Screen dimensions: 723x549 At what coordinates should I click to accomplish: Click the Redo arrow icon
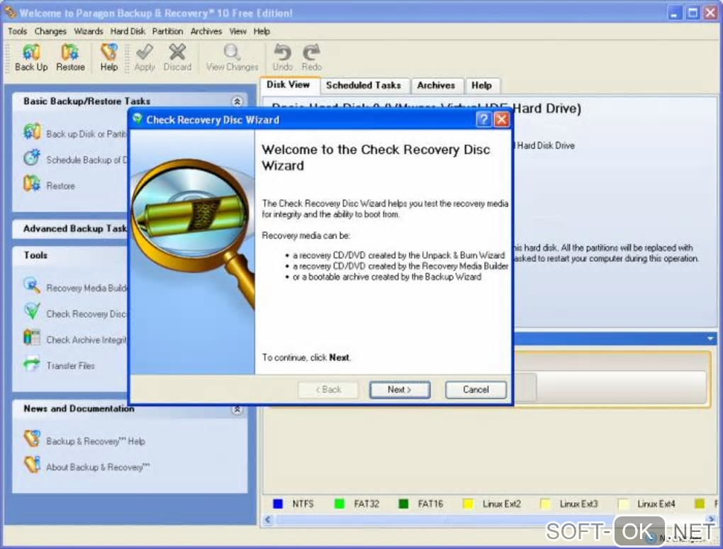(x=311, y=52)
